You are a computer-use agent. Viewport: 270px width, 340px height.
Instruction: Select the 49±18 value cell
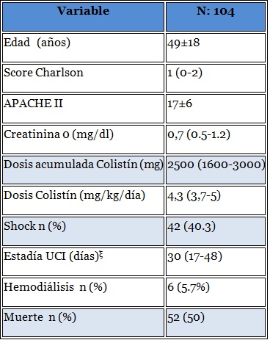216,48
